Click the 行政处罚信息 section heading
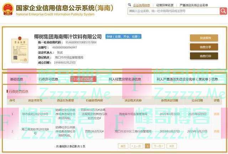 (x=19, y=92)
